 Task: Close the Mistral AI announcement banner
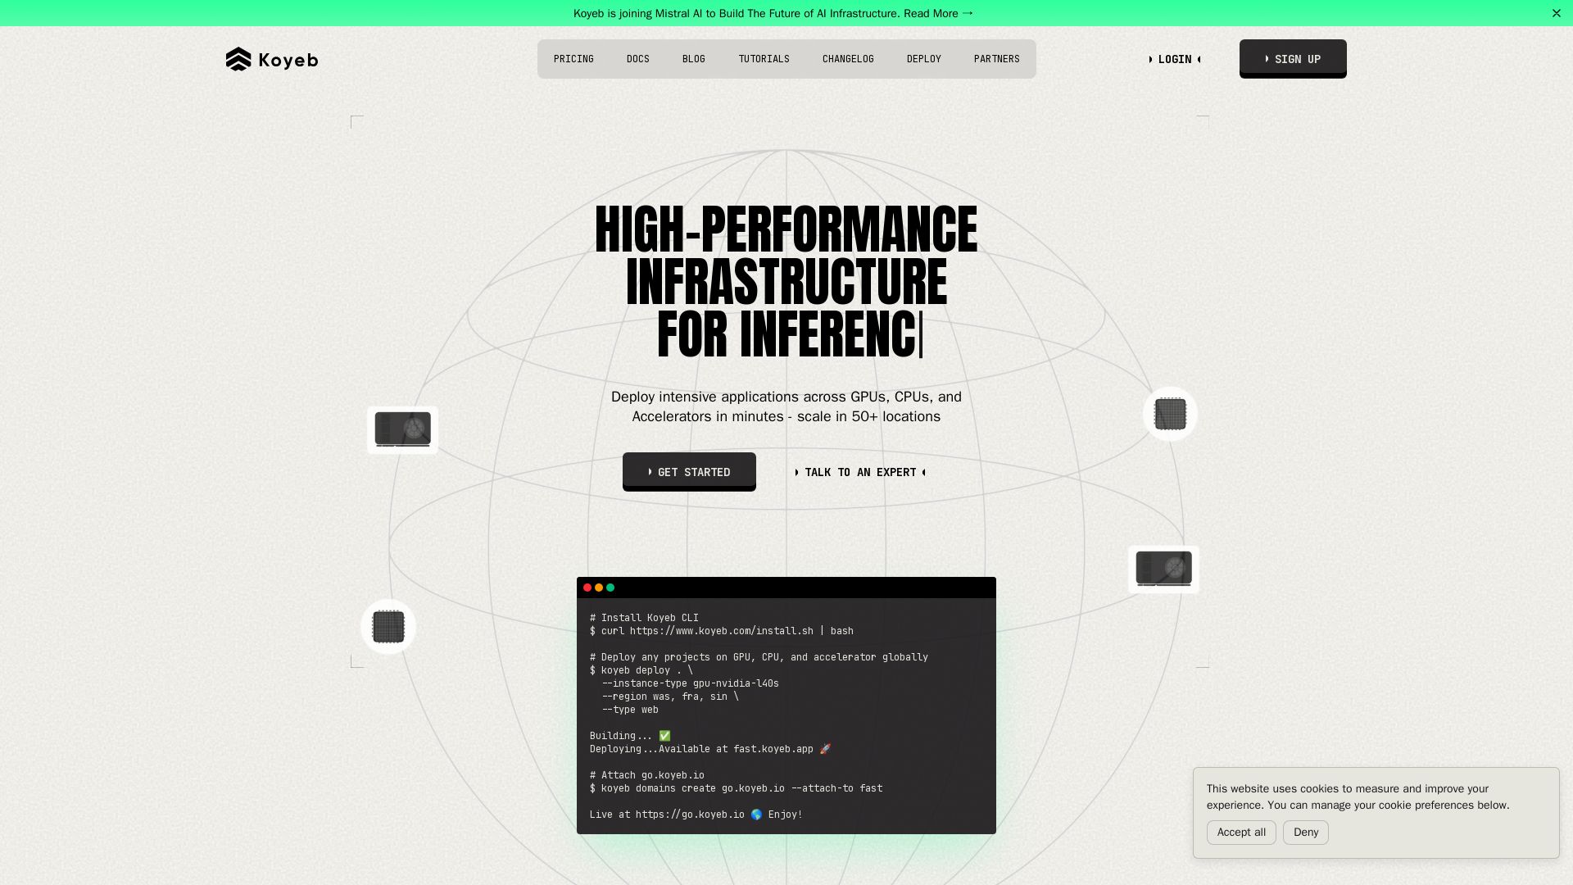[1557, 13]
